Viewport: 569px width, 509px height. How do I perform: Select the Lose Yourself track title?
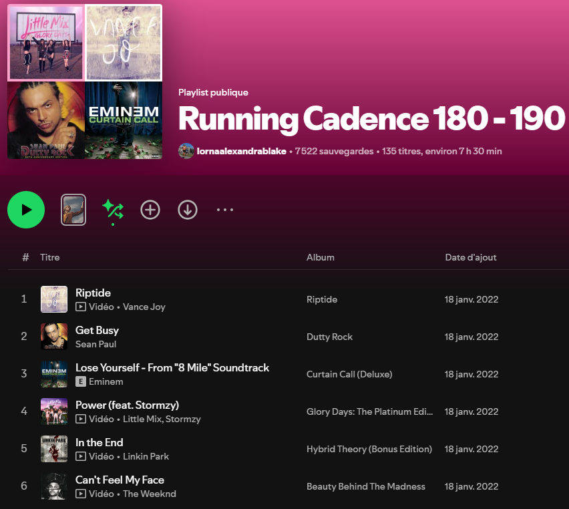pos(172,367)
